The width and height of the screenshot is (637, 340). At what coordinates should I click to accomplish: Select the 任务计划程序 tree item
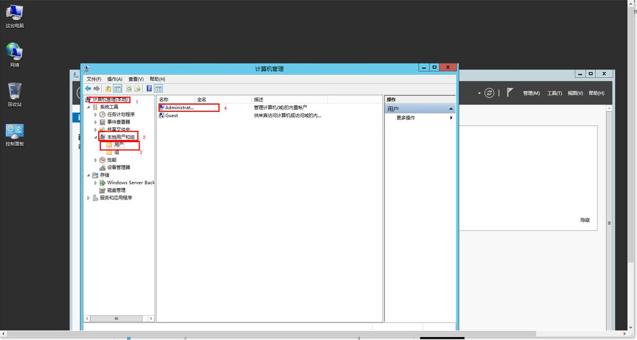pyautogui.click(x=120, y=115)
